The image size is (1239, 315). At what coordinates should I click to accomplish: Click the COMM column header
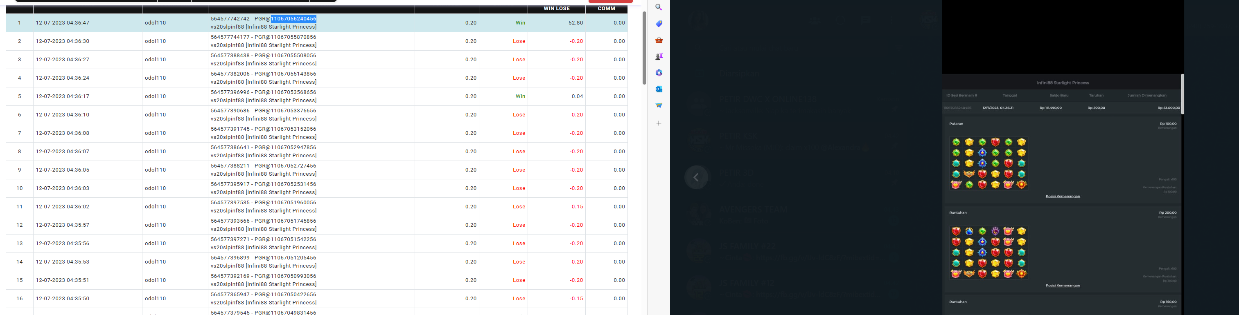click(x=606, y=9)
